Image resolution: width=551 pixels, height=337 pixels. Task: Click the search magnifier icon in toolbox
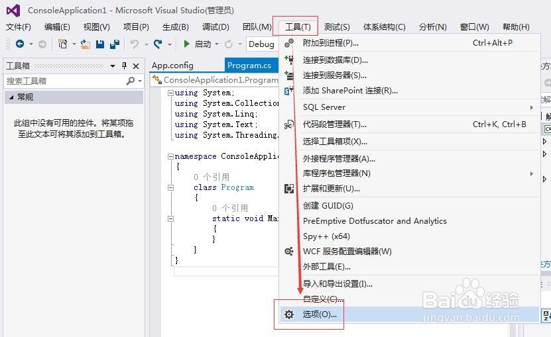click(131, 81)
